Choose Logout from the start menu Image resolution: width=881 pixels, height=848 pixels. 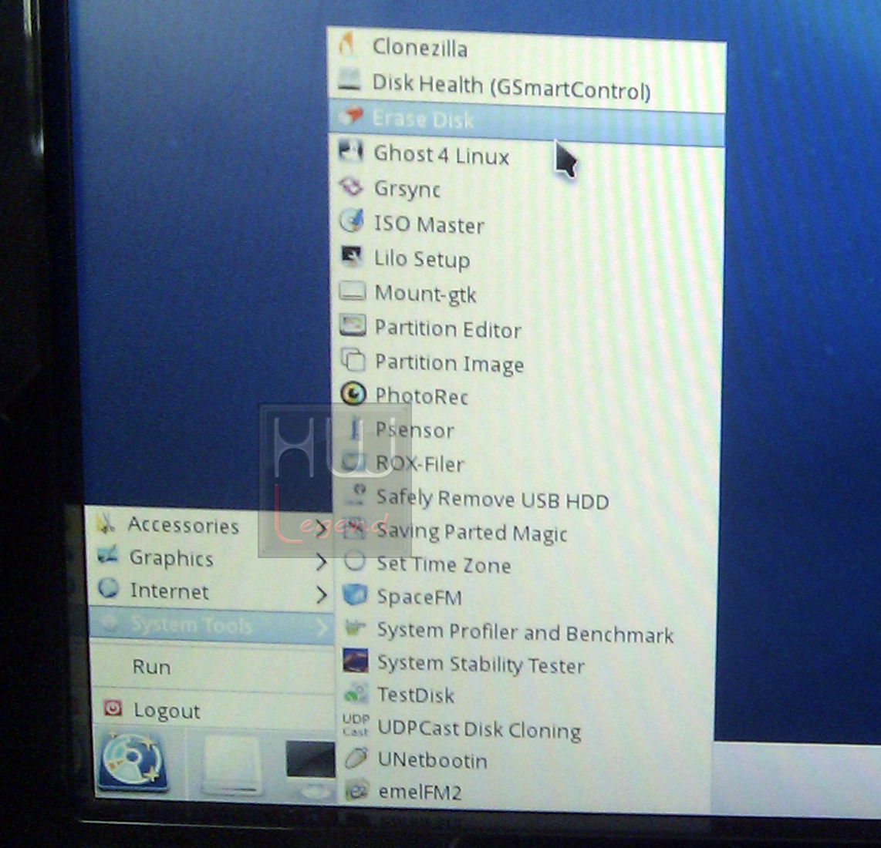tap(214, 711)
